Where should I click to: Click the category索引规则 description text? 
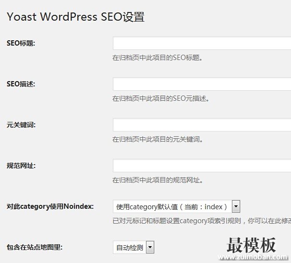click(x=201, y=221)
